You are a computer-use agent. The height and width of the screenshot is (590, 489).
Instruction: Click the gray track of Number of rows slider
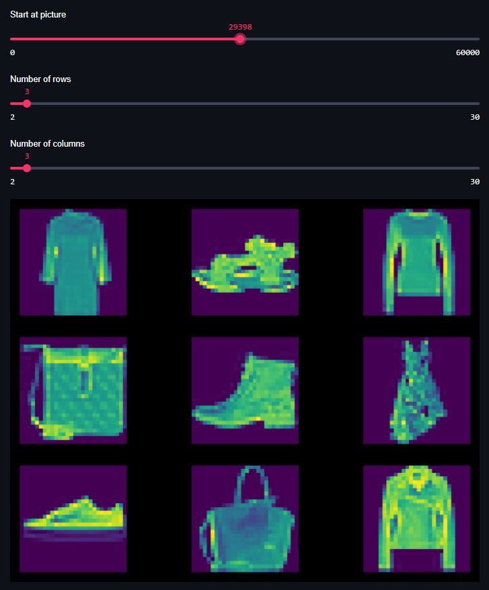(x=256, y=104)
